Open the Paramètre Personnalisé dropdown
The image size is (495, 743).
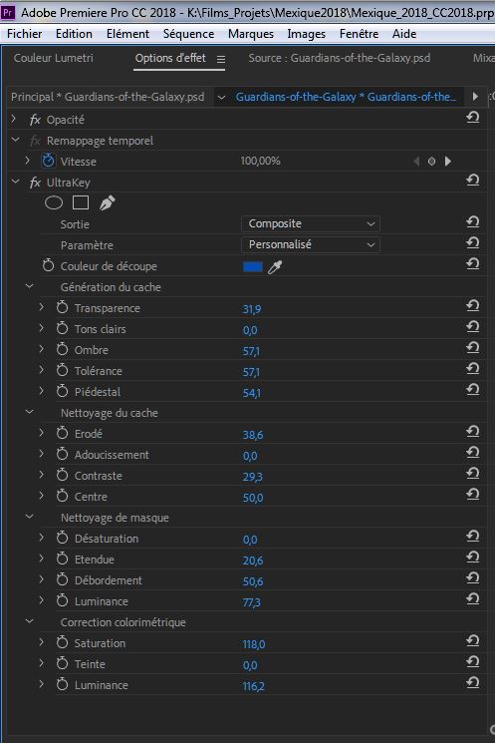click(x=311, y=244)
